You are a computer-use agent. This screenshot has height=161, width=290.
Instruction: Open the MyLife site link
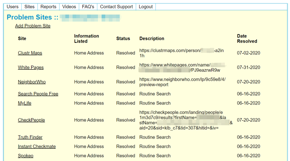point(25,103)
